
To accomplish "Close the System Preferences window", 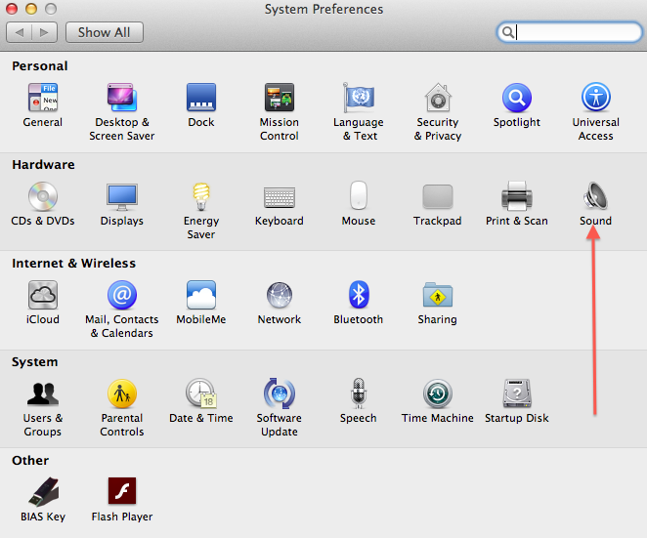I will point(12,9).
